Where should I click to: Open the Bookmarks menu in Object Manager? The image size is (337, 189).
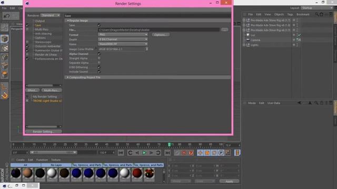[x=303, y=14]
